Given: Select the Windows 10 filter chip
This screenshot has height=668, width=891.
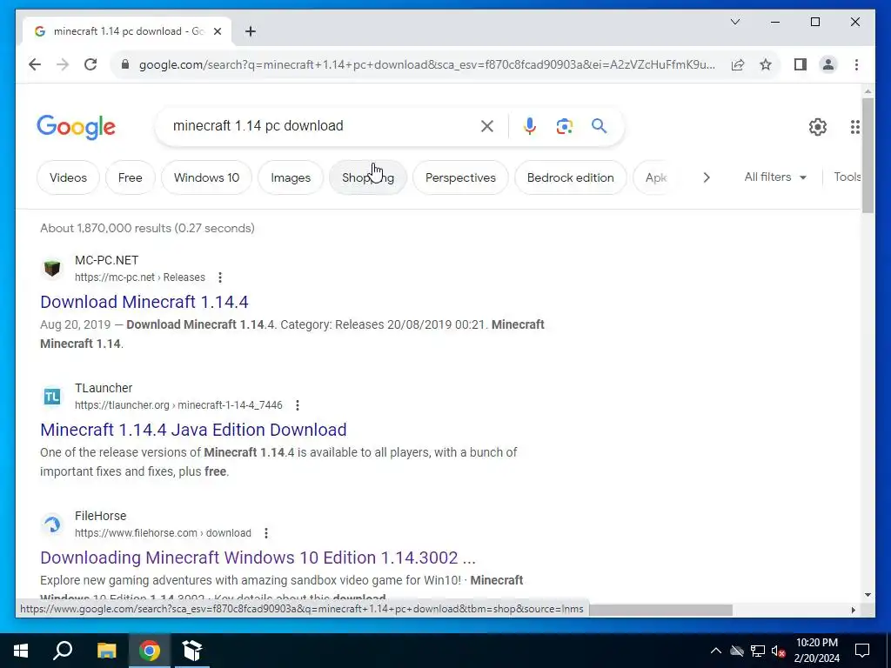Looking at the screenshot, I should pyautogui.click(x=207, y=177).
